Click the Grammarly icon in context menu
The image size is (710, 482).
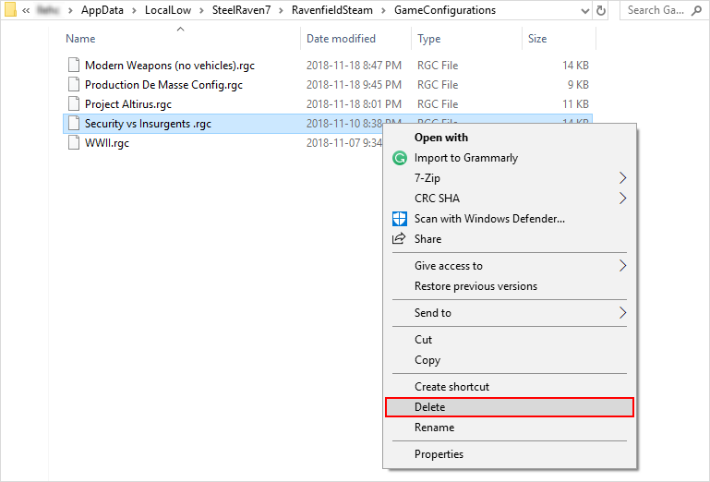[400, 158]
